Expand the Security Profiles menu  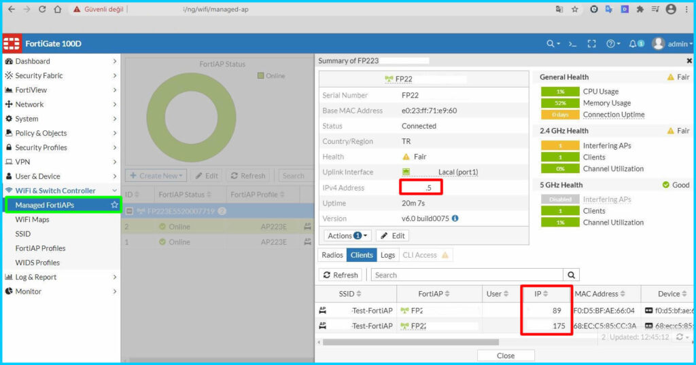[60, 147]
